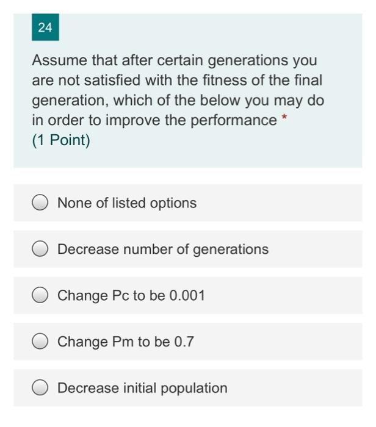Click the red required asterisk
The width and height of the screenshot is (376, 427).
pyautogui.click(x=283, y=118)
